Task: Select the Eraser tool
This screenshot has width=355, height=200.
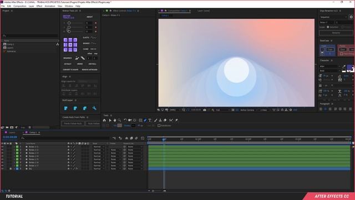Action: (x=165, y=120)
